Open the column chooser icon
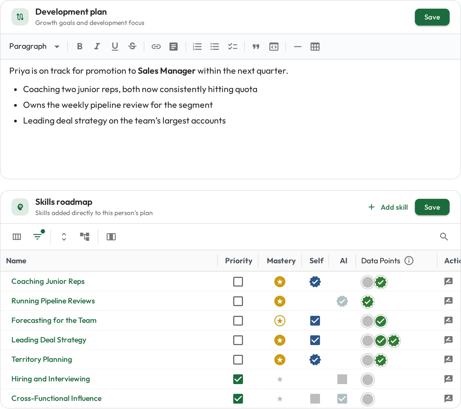Viewport: 461px width, 409px height. pyautogui.click(x=17, y=236)
